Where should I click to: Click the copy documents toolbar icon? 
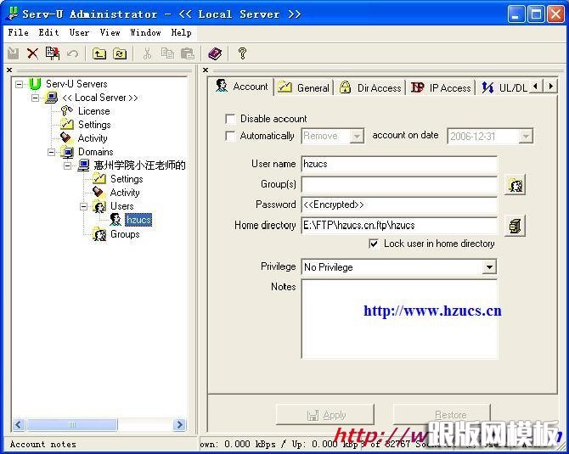(x=167, y=53)
